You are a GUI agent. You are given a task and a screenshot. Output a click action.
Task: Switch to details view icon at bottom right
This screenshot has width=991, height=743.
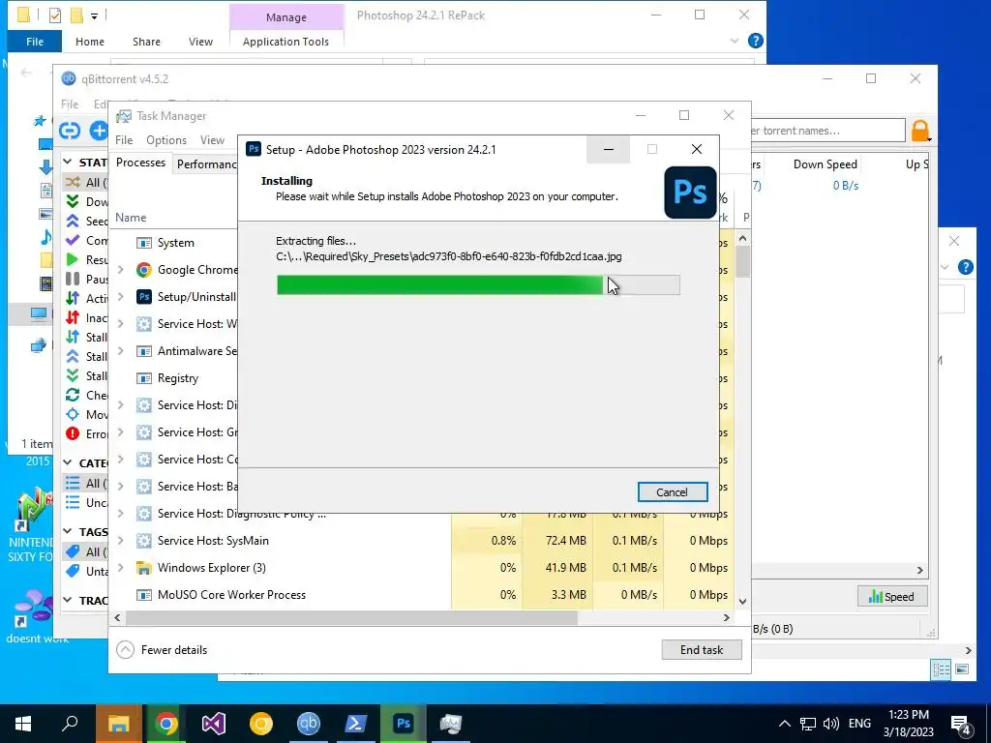click(941, 669)
